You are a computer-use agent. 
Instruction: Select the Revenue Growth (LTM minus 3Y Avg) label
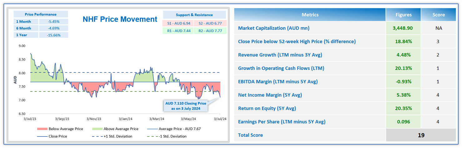pos(280,55)
